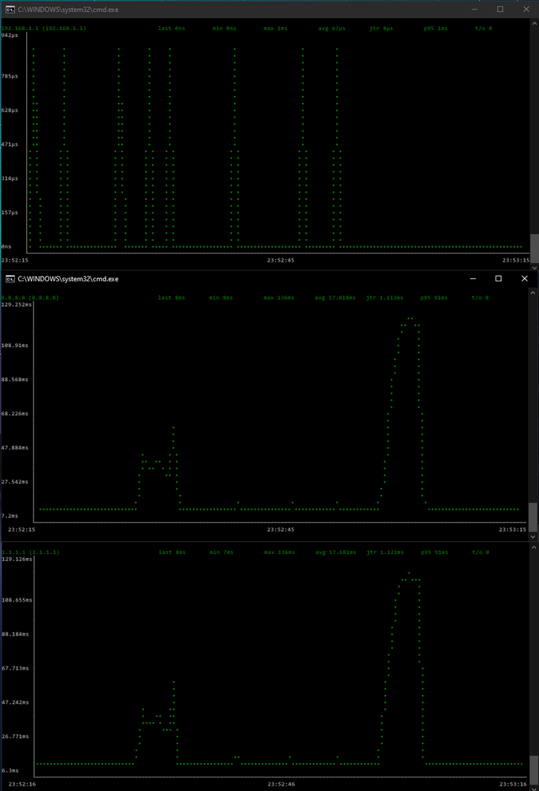The height and width of the screenshot is (791, 539).
Task: Click scroll-up arrow of the 1.1.1.1 pane
Action: point(533,548)
